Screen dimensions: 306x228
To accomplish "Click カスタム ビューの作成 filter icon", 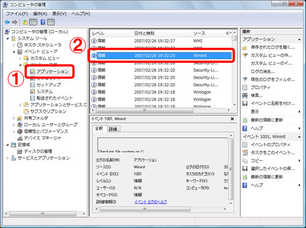I will point(245,56).
